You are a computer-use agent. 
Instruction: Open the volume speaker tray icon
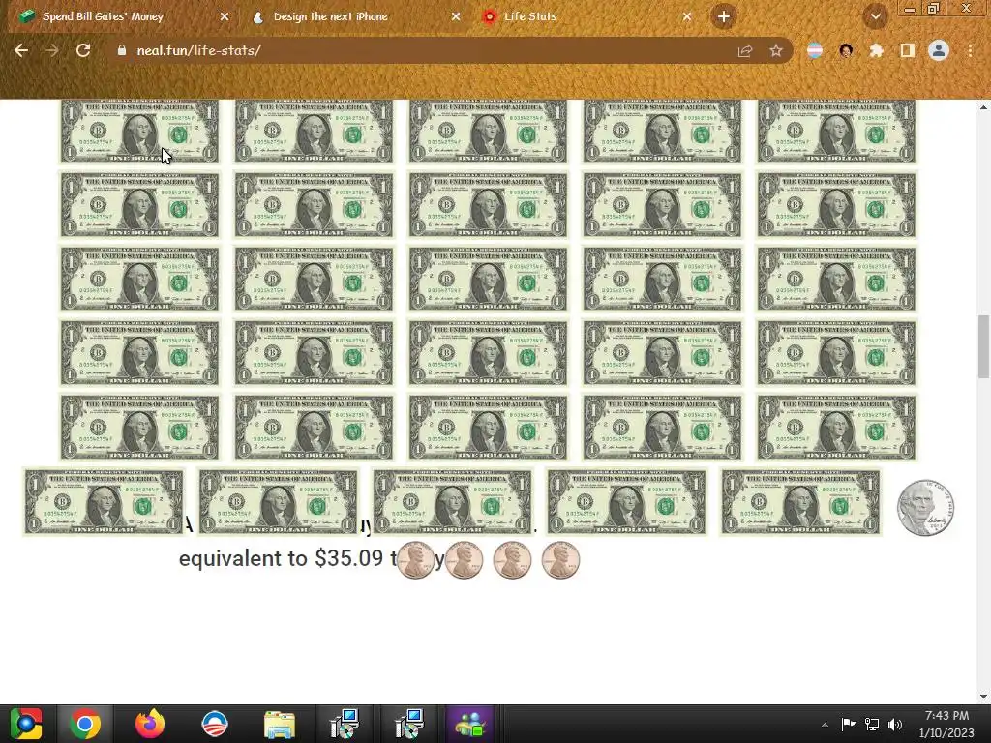pos(895,724)
